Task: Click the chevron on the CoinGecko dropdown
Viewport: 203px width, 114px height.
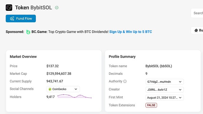Action: [76, 89]
